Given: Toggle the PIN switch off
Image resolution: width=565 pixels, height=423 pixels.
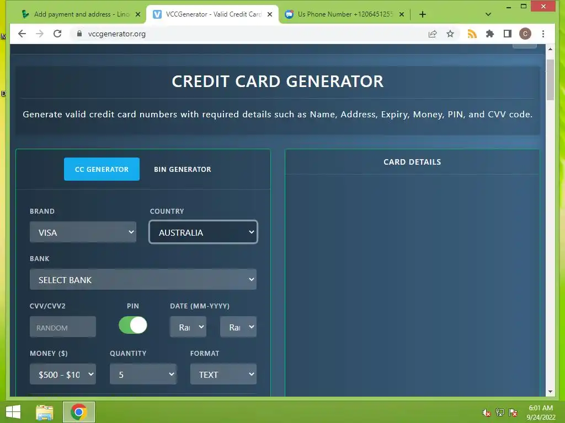Looking at the screenshot, I should (x=133, y=325).
